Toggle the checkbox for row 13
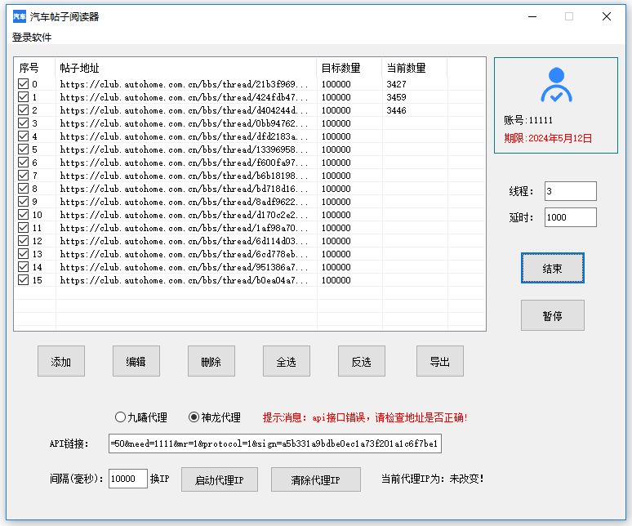632x526 pixels. 24,254
